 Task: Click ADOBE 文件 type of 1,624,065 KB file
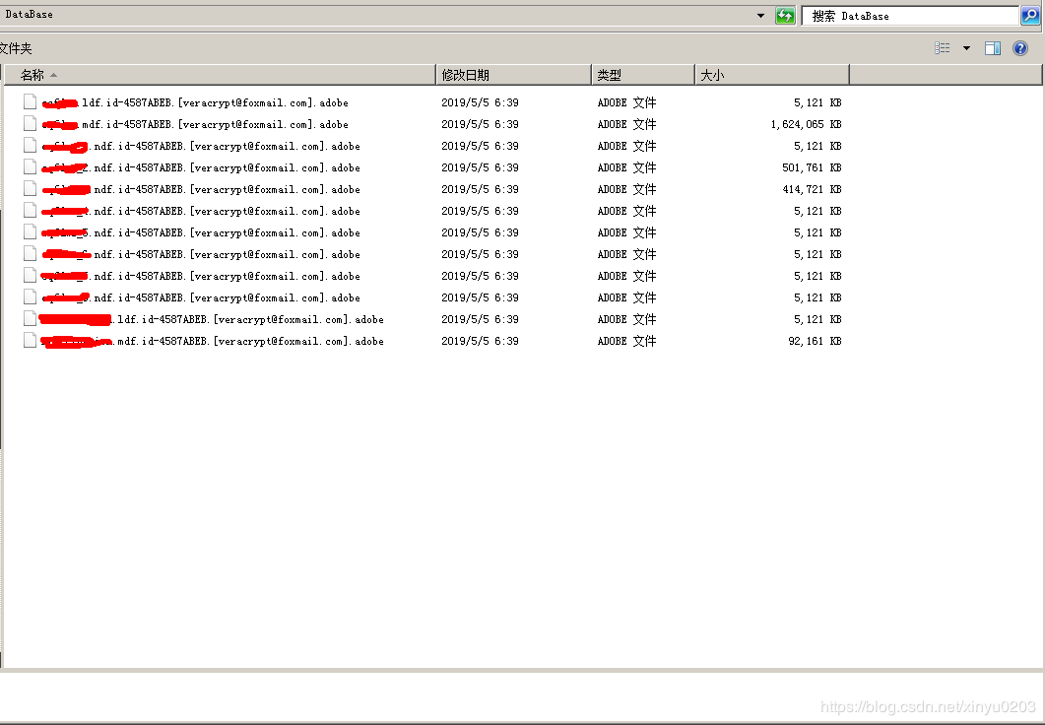(x=627, y=124)
